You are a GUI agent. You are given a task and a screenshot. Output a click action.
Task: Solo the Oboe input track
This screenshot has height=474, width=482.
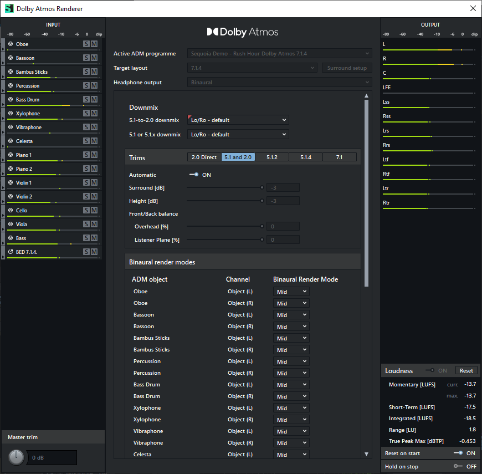(86, 44)
